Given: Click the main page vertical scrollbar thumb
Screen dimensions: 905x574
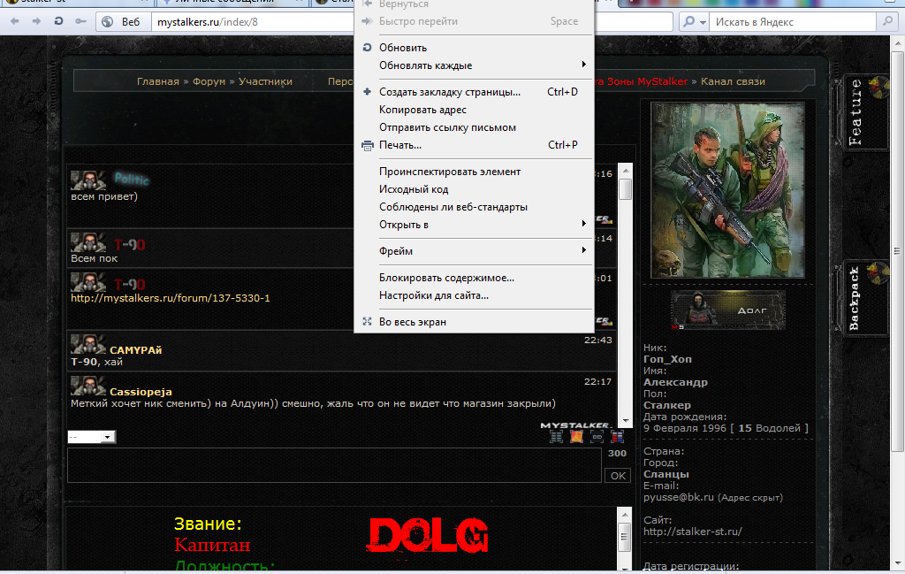Looking at the screenshot, I should [897, 251].
